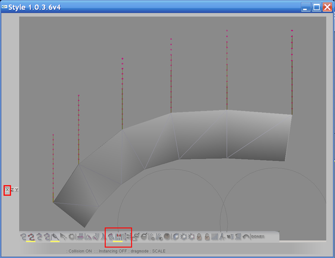This screenshot has height=258, width=335.
Task: Lock hairs with the closed padlock icon
Action: (199, 237)
